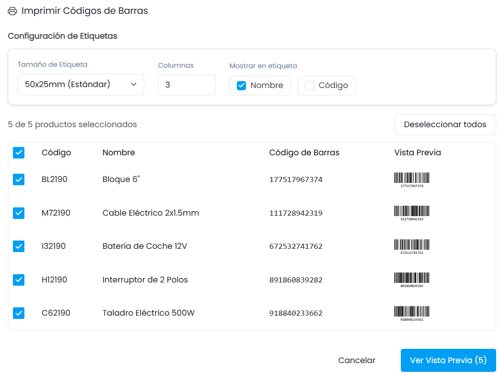Screen dimensions: 504x376
Task: Click the barcode preview for 177517967374
Action: 412,180
